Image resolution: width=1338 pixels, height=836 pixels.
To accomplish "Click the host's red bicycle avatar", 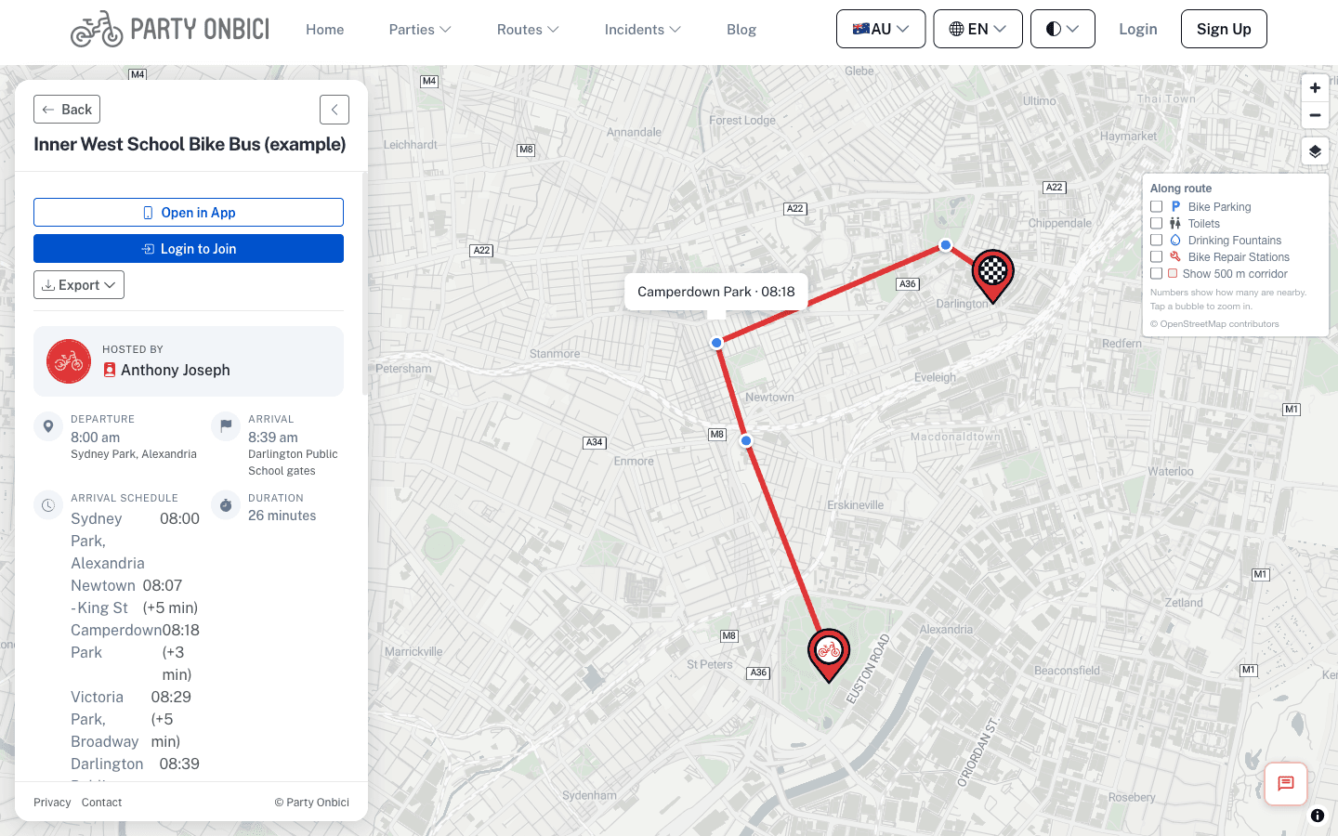I will click(x=69, y=361).
